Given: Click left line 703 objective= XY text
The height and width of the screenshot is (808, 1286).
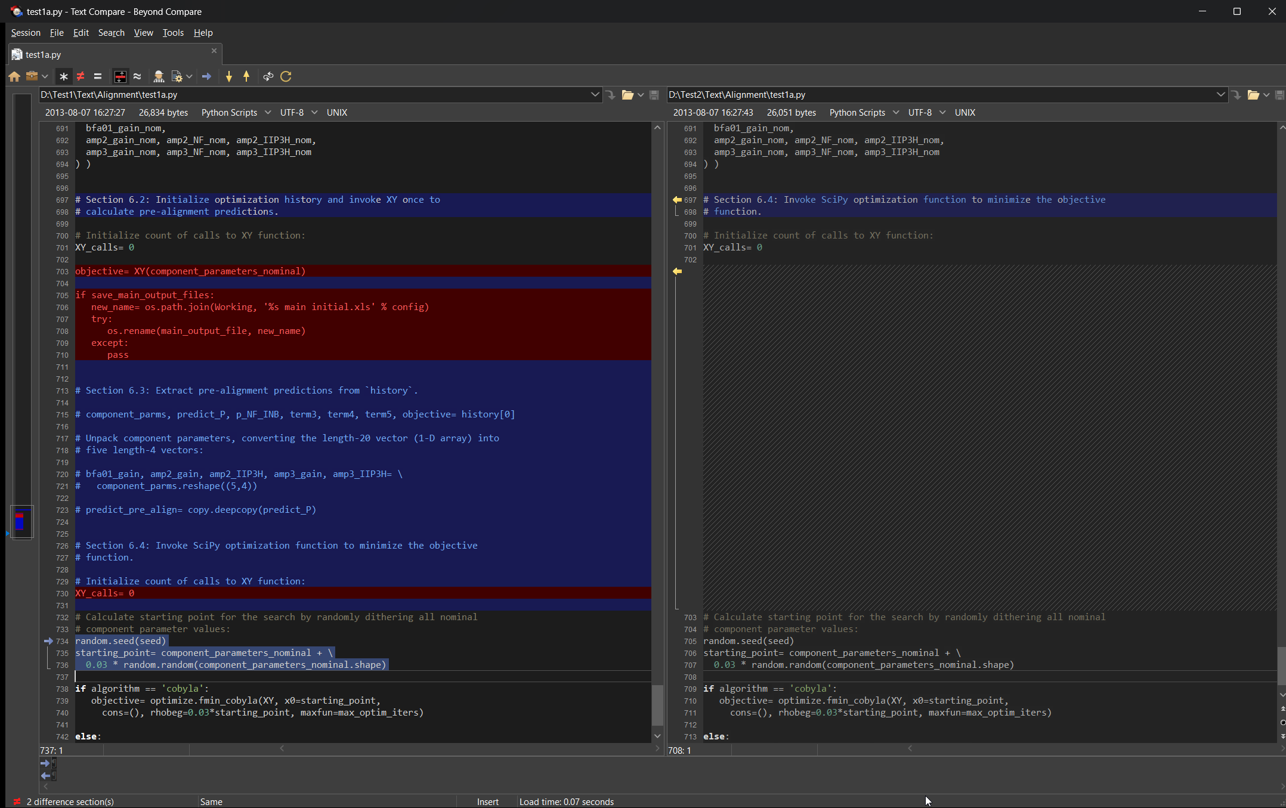Looking at the screenshot, I should tap(190, 271).
